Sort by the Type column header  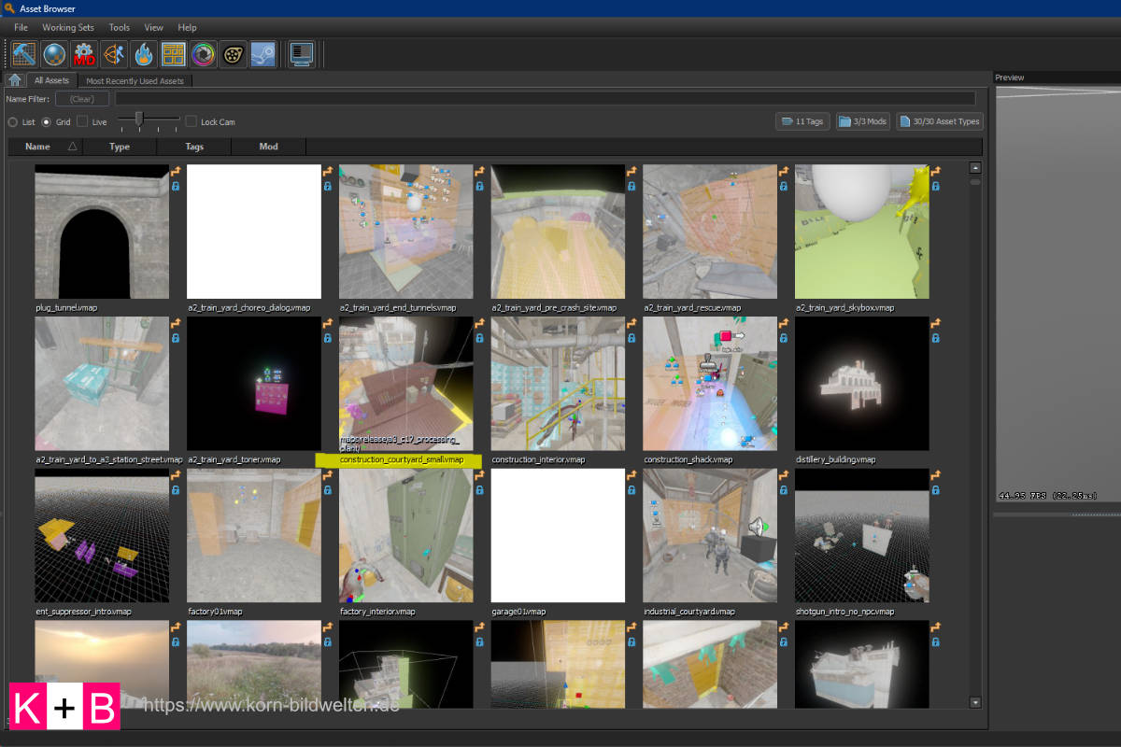pyautogui.click(x=120, y=147)
